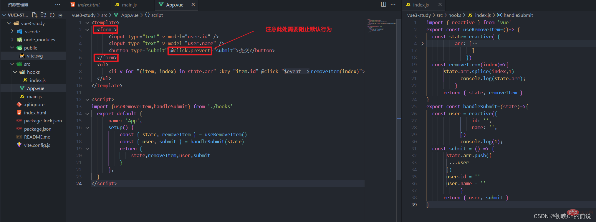The image size is (596, 222).
Task: Click './hooks' import path on line 13
Action: (x=220, y=107)
